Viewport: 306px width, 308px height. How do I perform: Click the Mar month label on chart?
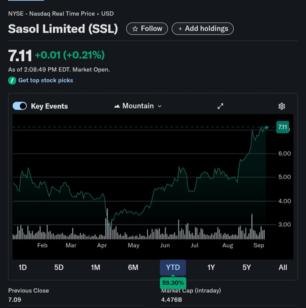[x=71, y=245]
